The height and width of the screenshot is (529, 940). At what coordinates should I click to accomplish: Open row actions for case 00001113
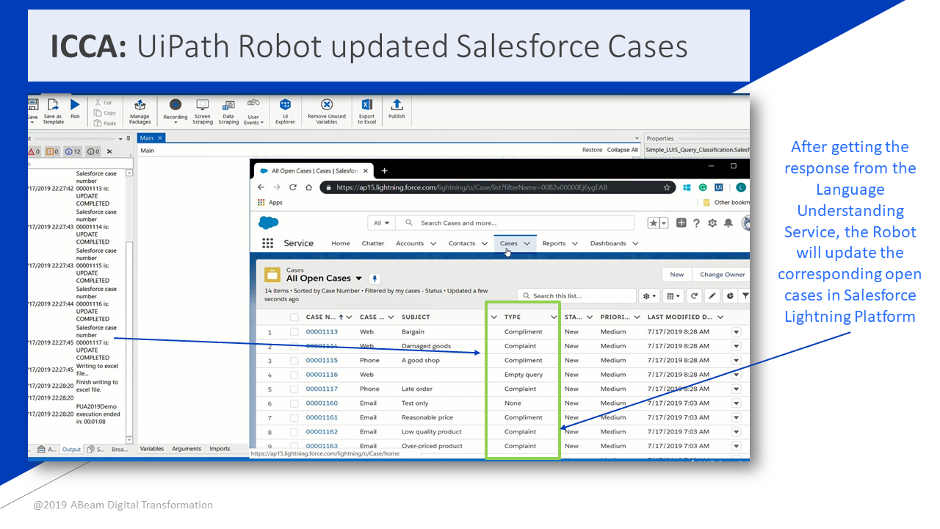tap(736, 332)
